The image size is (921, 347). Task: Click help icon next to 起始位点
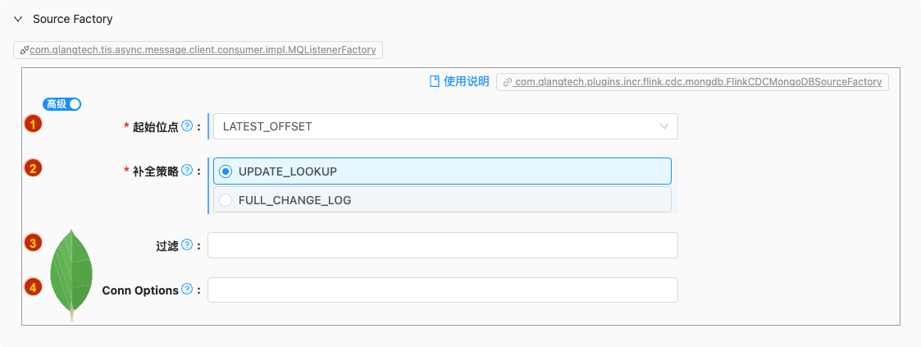pos(187,126)
